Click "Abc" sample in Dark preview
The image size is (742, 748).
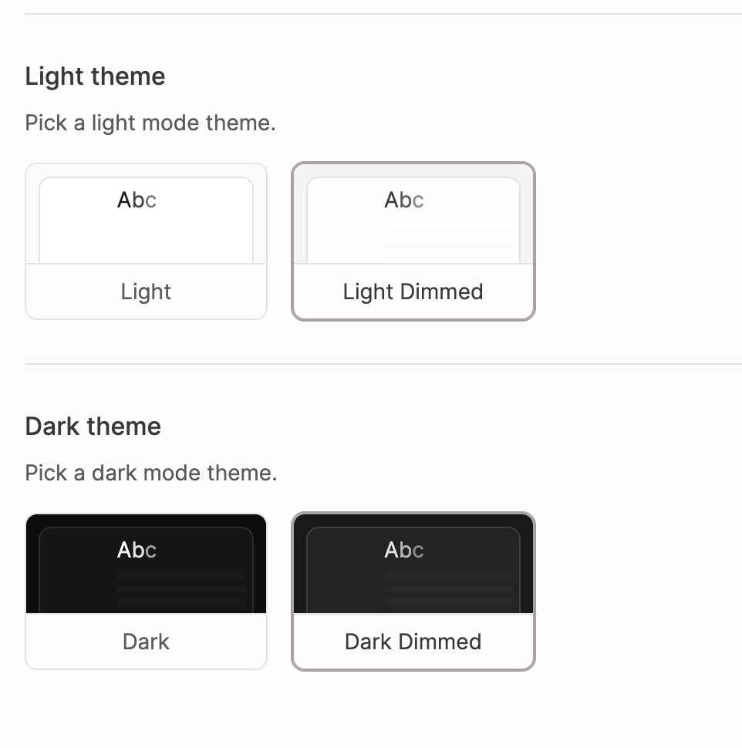point(137,551)
